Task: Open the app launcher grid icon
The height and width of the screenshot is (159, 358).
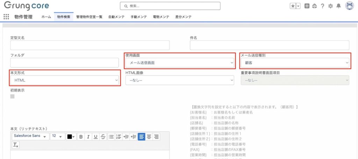Action: point(6,17)
